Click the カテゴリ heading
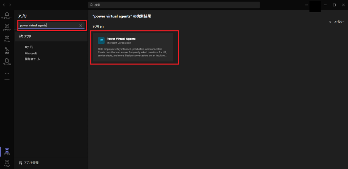Screen dimensions: 348x169 (x=29, y=47)
